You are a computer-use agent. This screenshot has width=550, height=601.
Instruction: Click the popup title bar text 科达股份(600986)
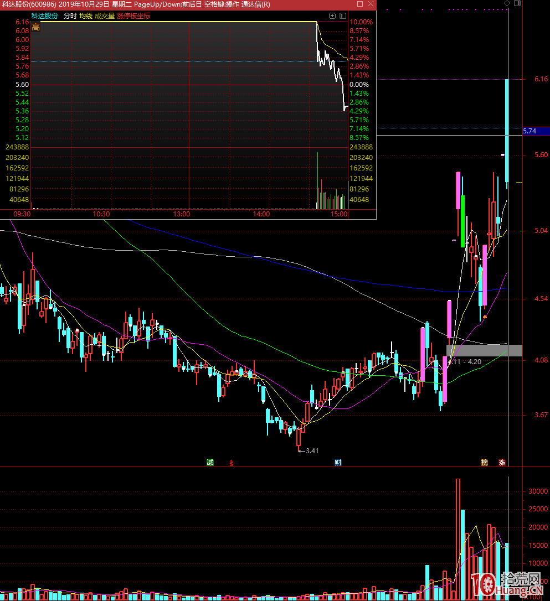29,4
